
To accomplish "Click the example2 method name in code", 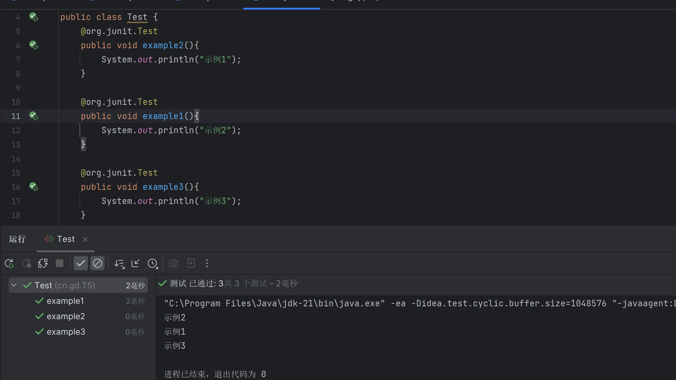I will click(x=163, y=45).
